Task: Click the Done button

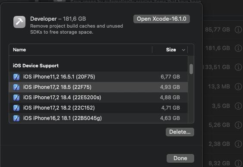Action: [180, 158]
